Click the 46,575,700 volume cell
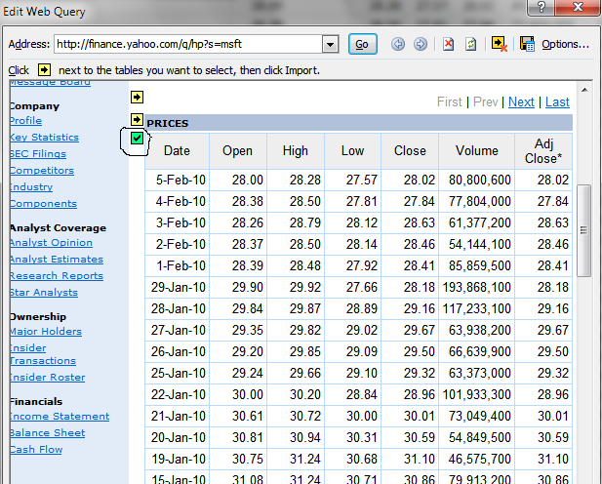 pos(476,459)
